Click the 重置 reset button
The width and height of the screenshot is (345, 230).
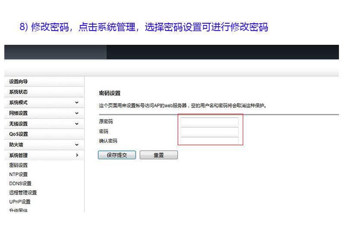(x=158, y=155)
